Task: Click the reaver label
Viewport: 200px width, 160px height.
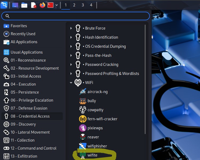Action: tap(93, 137)
